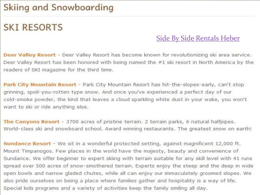Click 'Special kids programs' in the Sundance paragraph
This screenshot has width=260, height=195.
(x=31, y=188)
